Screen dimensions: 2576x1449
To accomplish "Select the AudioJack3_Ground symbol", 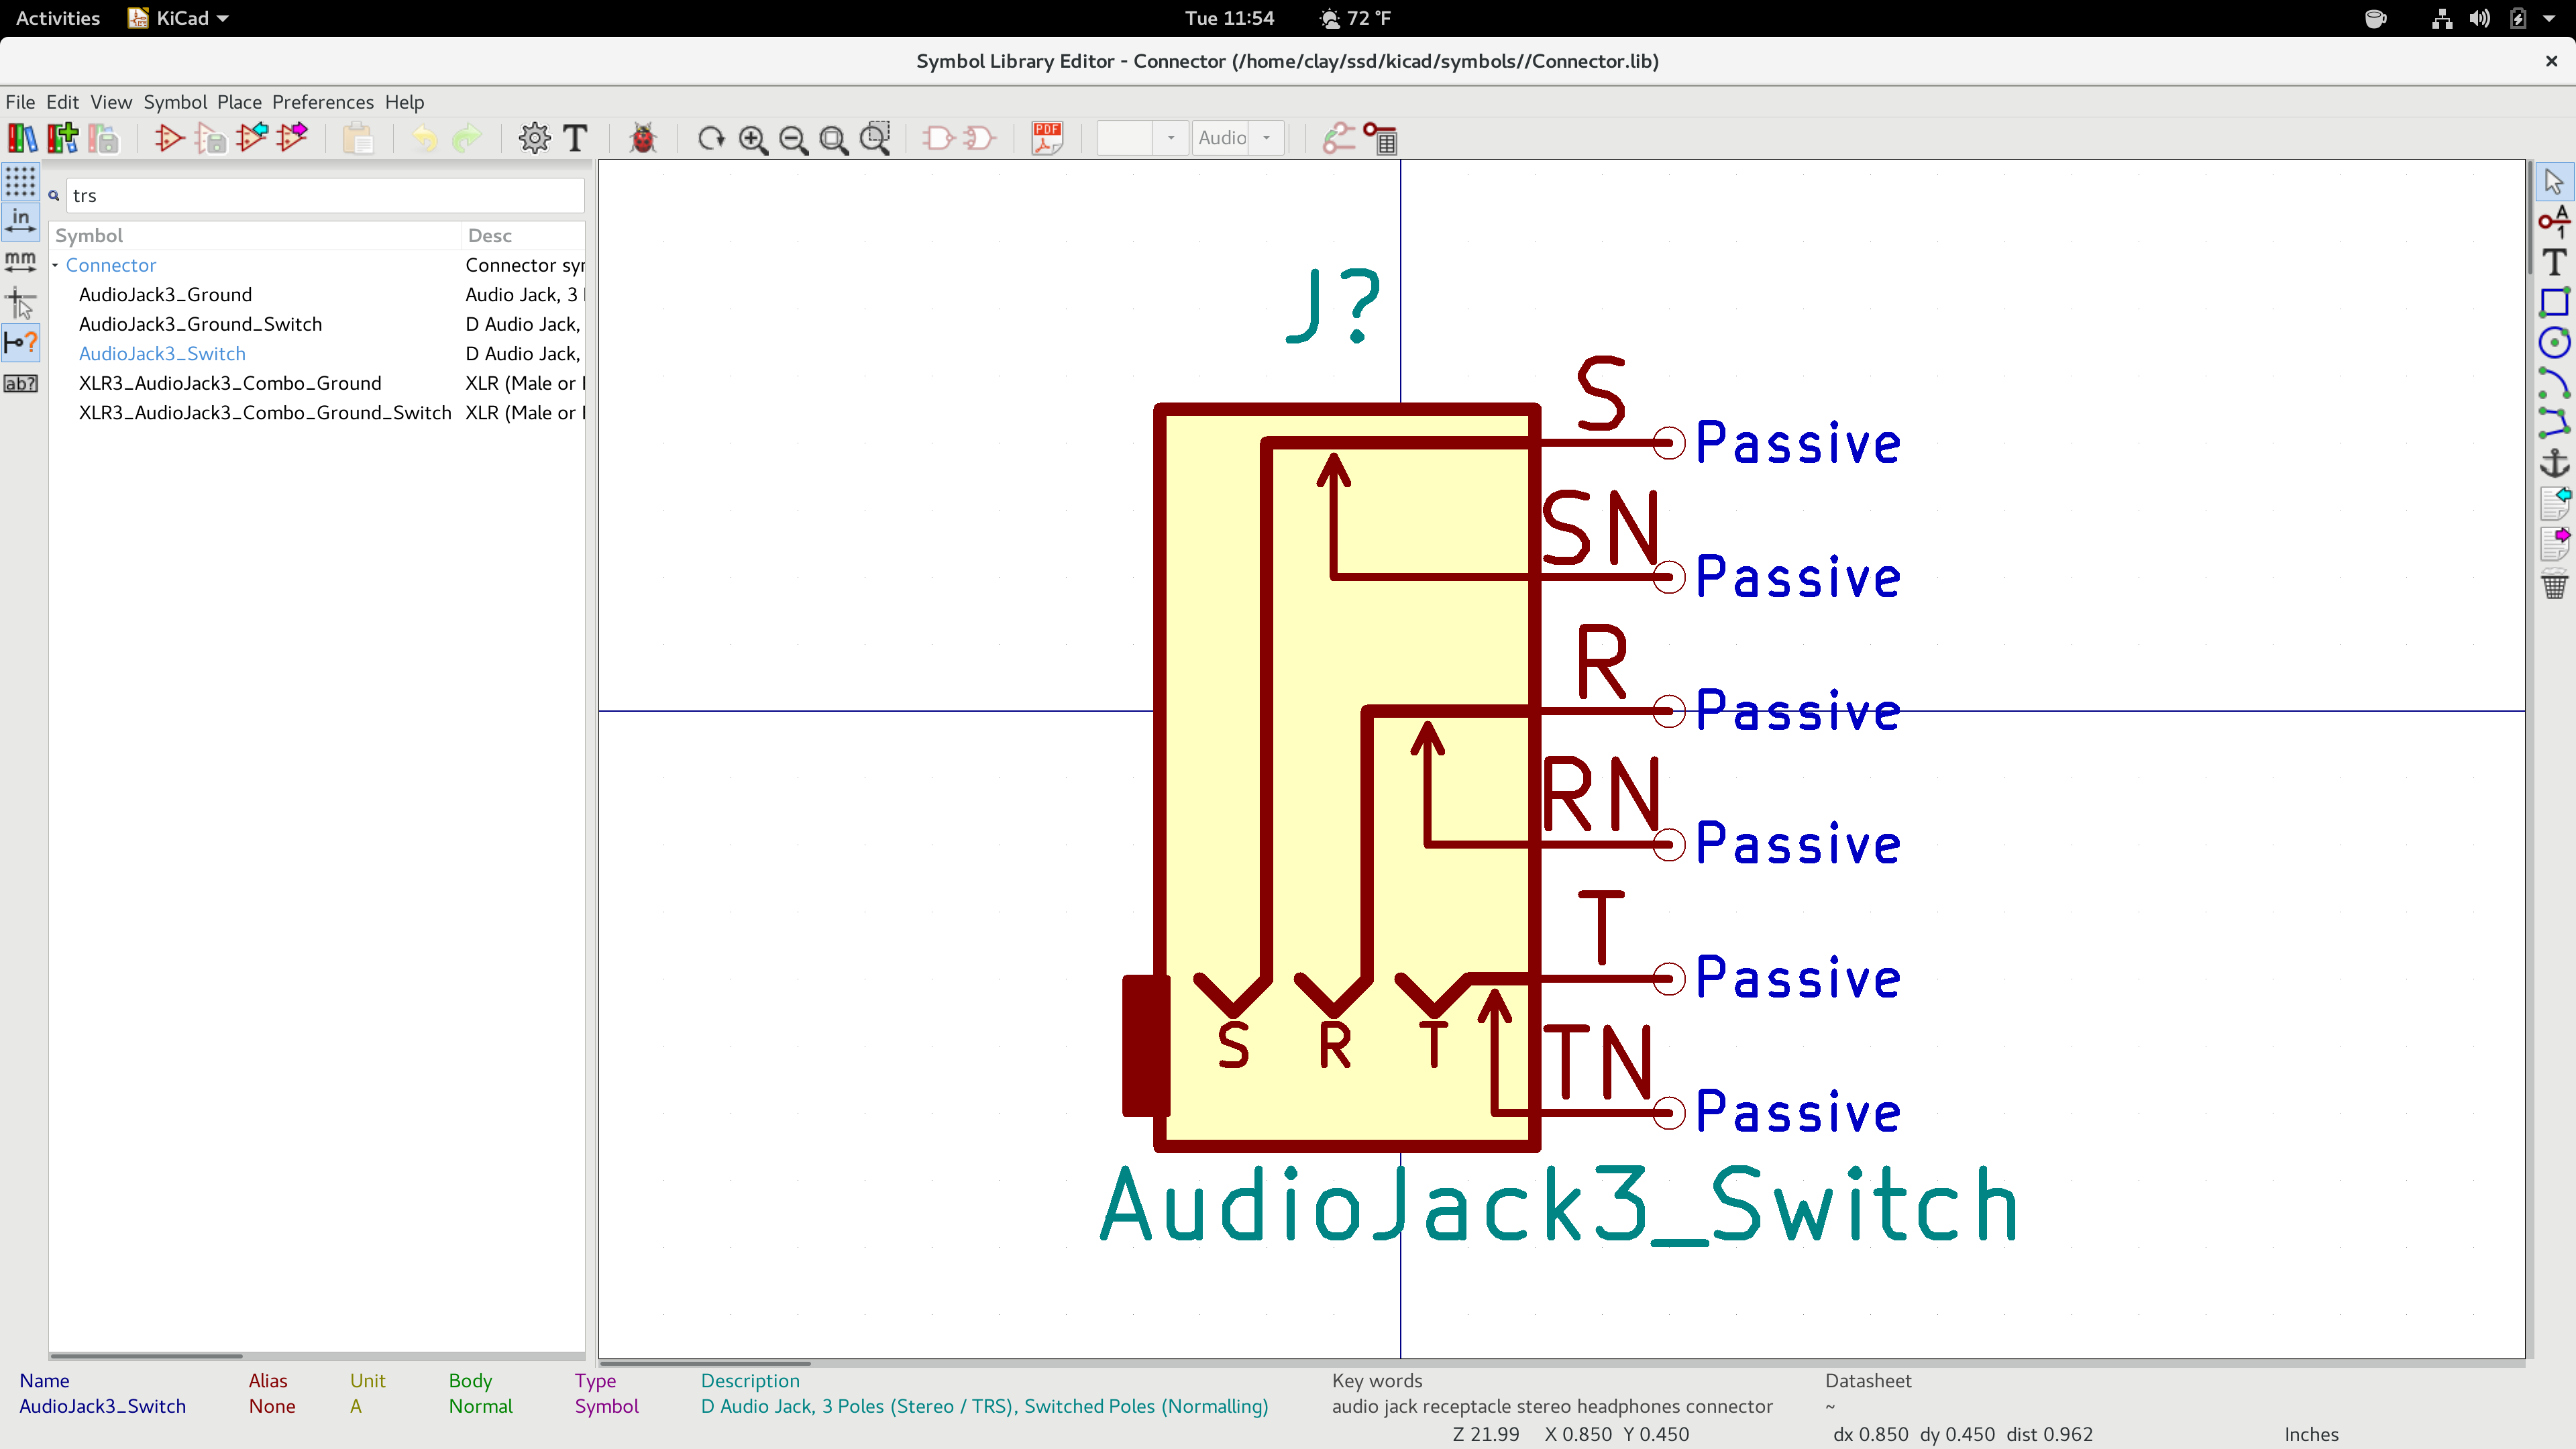I will pyautogui.click(x=165, y=294).
